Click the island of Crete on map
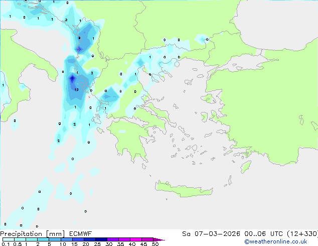The width and height of the screenshot is (318, 246). [184, 189]
